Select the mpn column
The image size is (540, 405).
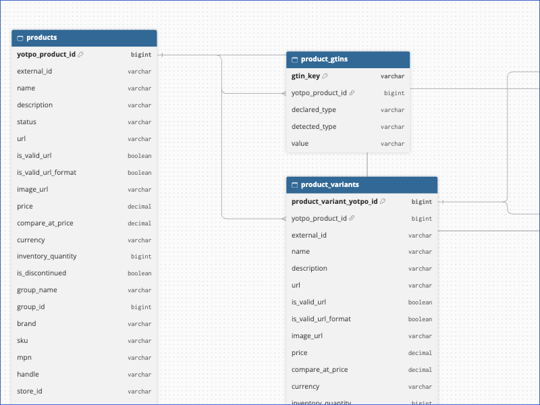84,358
